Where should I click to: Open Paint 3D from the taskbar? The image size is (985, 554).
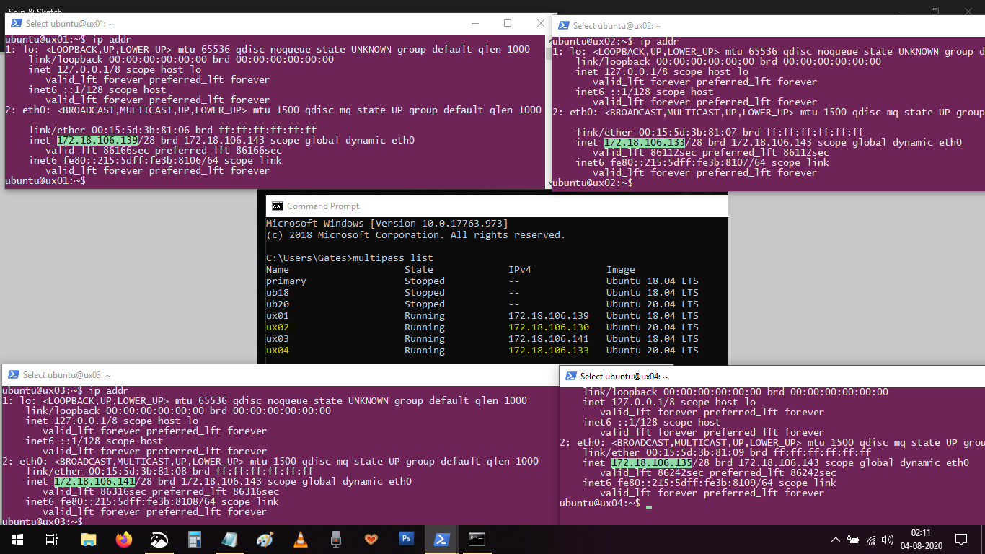click(265, 539)
